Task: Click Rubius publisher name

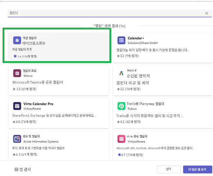Action: click(132, 109)
